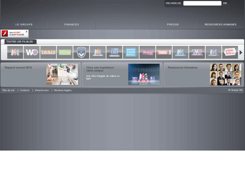Click the Recherche search field

pyautogui.click(x=202, y=3)
